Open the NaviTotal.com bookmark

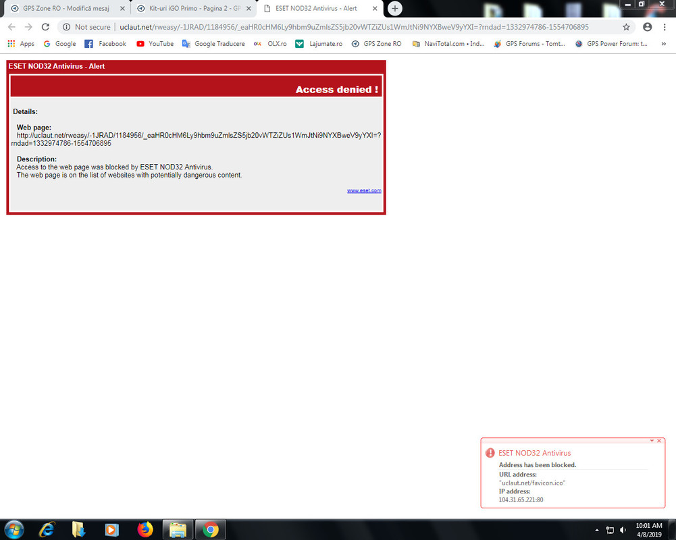[448, 44]
